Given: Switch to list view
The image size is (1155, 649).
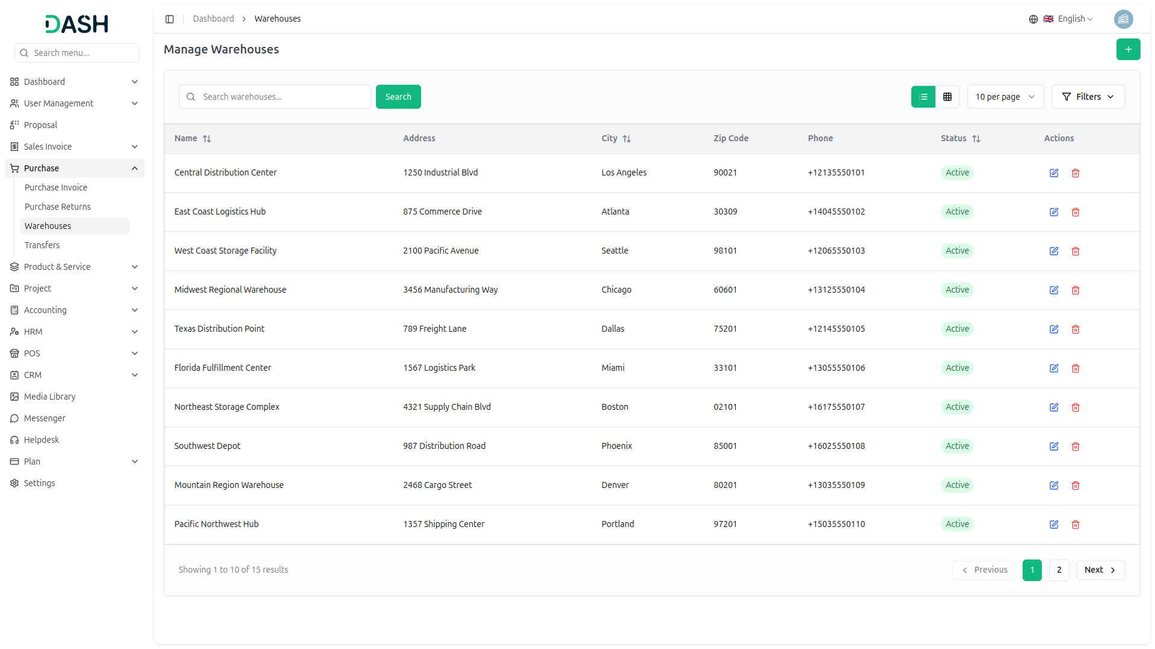Looking at the screenshot, I should pyautogui.click(x=923, y=97).
